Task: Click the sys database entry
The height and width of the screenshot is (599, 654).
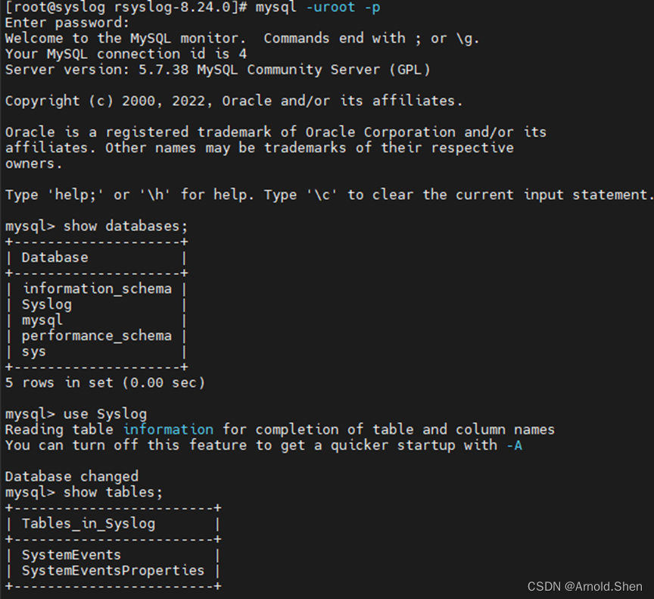Action: (34, 351)
